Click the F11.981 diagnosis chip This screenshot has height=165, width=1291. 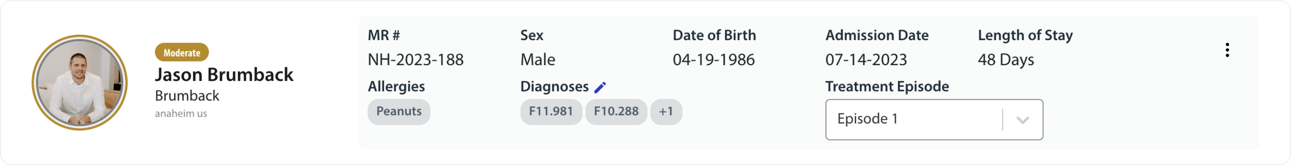551,111
